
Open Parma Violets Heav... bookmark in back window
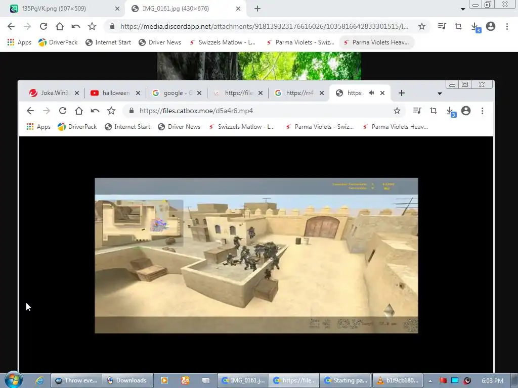376,42
